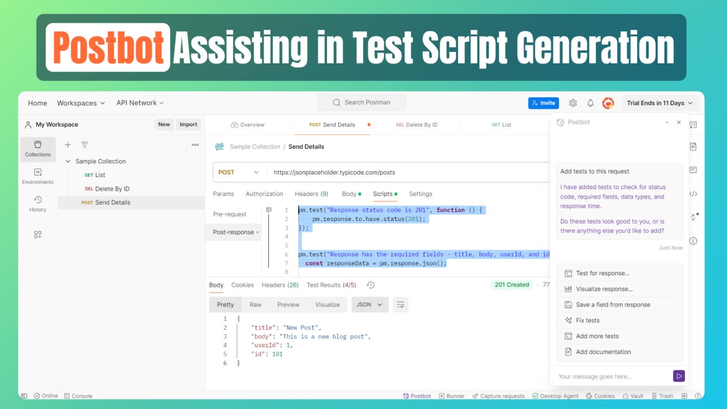The image size is (727, 409).
Task: Click the Desktop Agent status indicator
Action: click(x=555, y=396)
